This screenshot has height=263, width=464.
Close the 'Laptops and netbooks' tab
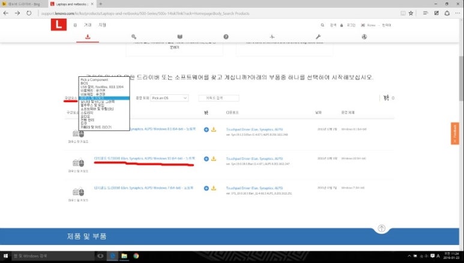(92, 4)
